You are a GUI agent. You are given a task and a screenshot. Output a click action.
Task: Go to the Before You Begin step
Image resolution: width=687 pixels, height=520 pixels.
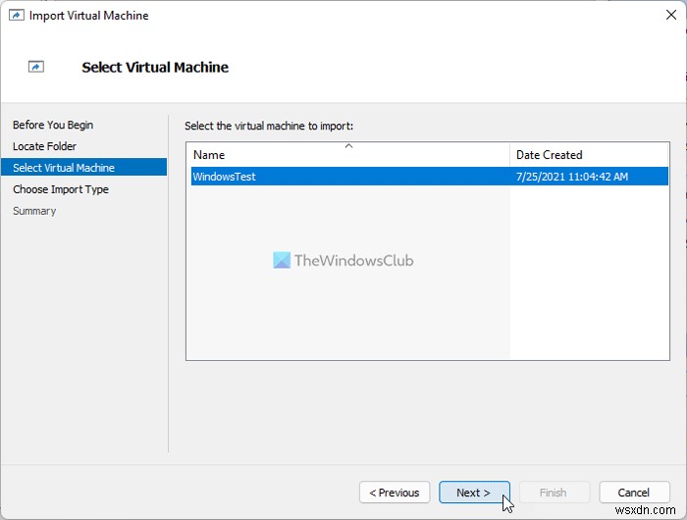coord(53,125)
